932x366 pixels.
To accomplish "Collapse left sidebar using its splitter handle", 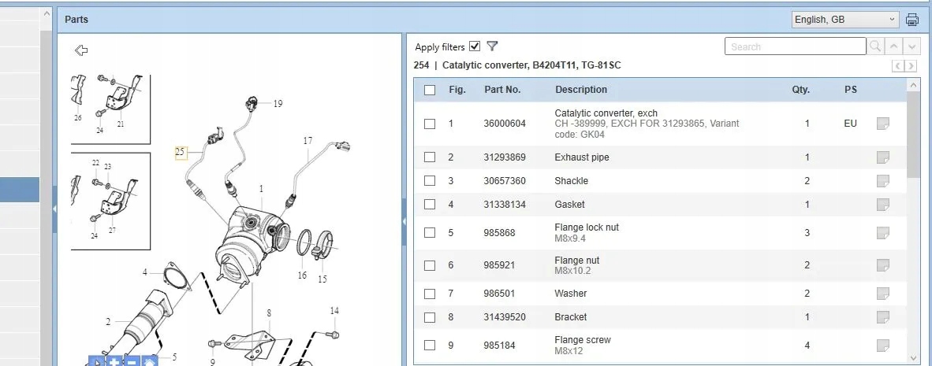I will point(54,209).
